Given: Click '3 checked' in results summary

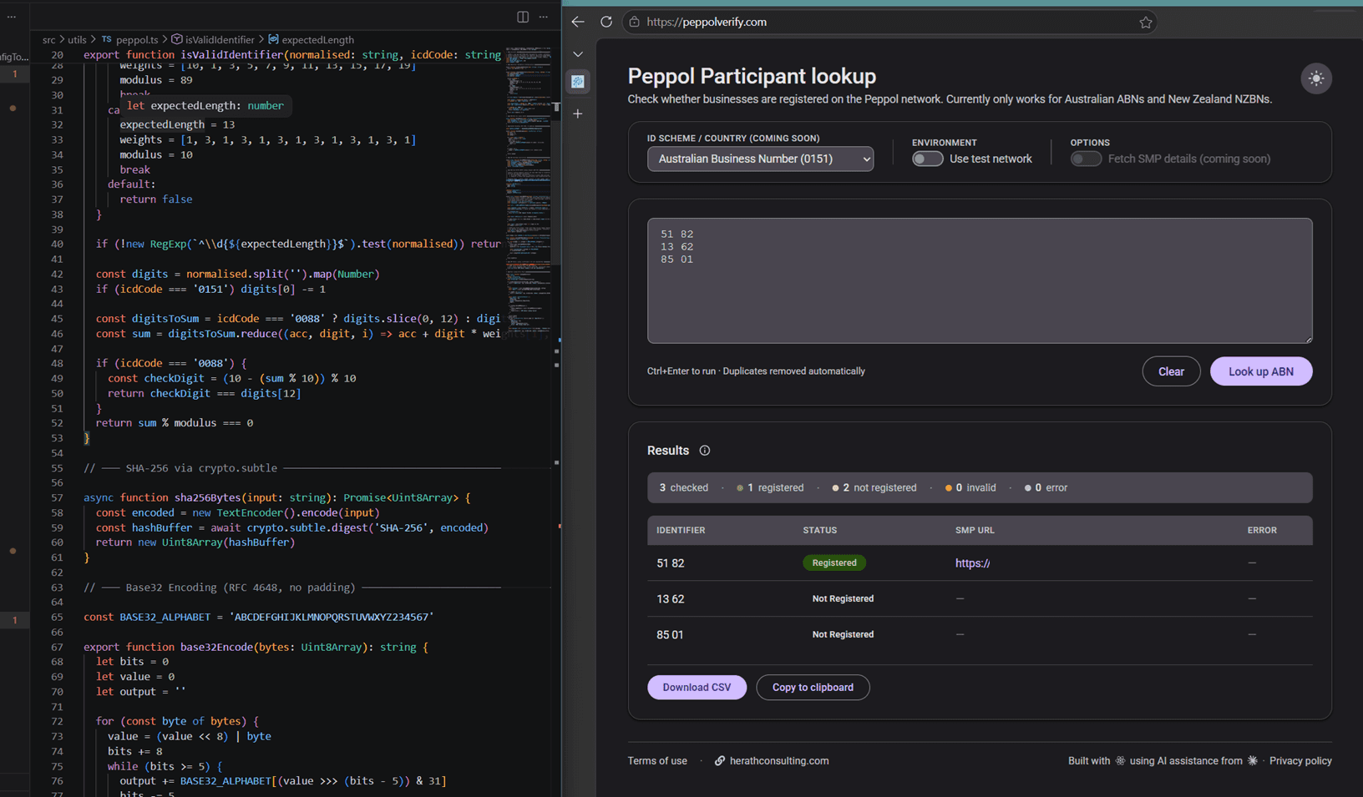Looking at the screenshot, I should (x=683, y=487).
